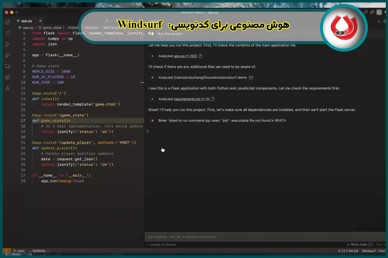The height and width of the screenshot is (258, 388).
Task: Open the Extensions view
Action: click(8, 77)
